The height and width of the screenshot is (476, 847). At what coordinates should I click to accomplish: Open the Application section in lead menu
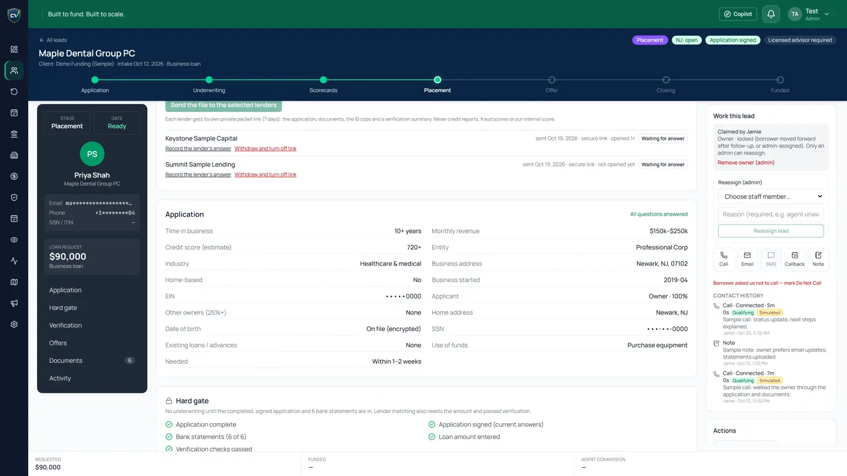[x=65, y=290]
